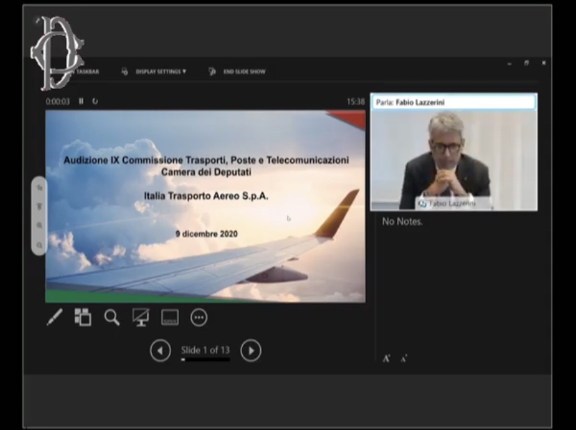Pause the presentation timer
Screen dimensions: 576x430
[81, 101]
